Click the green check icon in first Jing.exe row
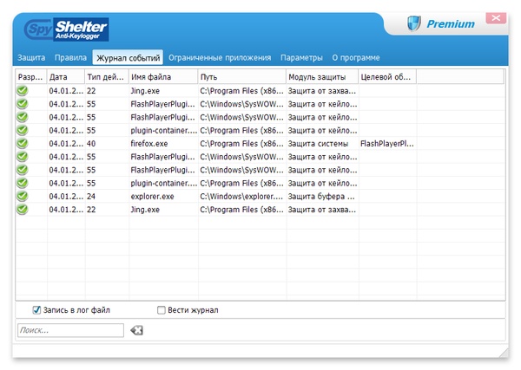 click(23, 90)
